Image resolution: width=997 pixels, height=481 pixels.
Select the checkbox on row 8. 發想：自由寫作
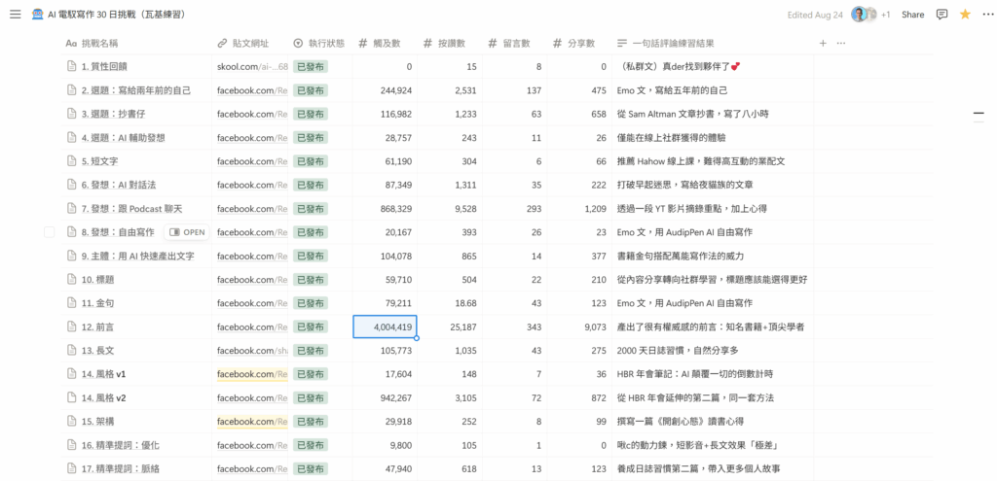click(49, 232)
